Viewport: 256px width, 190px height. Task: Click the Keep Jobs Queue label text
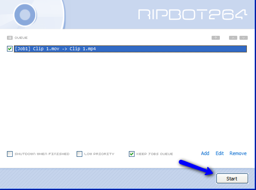(x=155, y=154)
